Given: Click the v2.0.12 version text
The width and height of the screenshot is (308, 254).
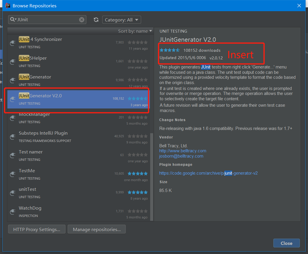Looking at the screenshot, I should tap(216, 58).
